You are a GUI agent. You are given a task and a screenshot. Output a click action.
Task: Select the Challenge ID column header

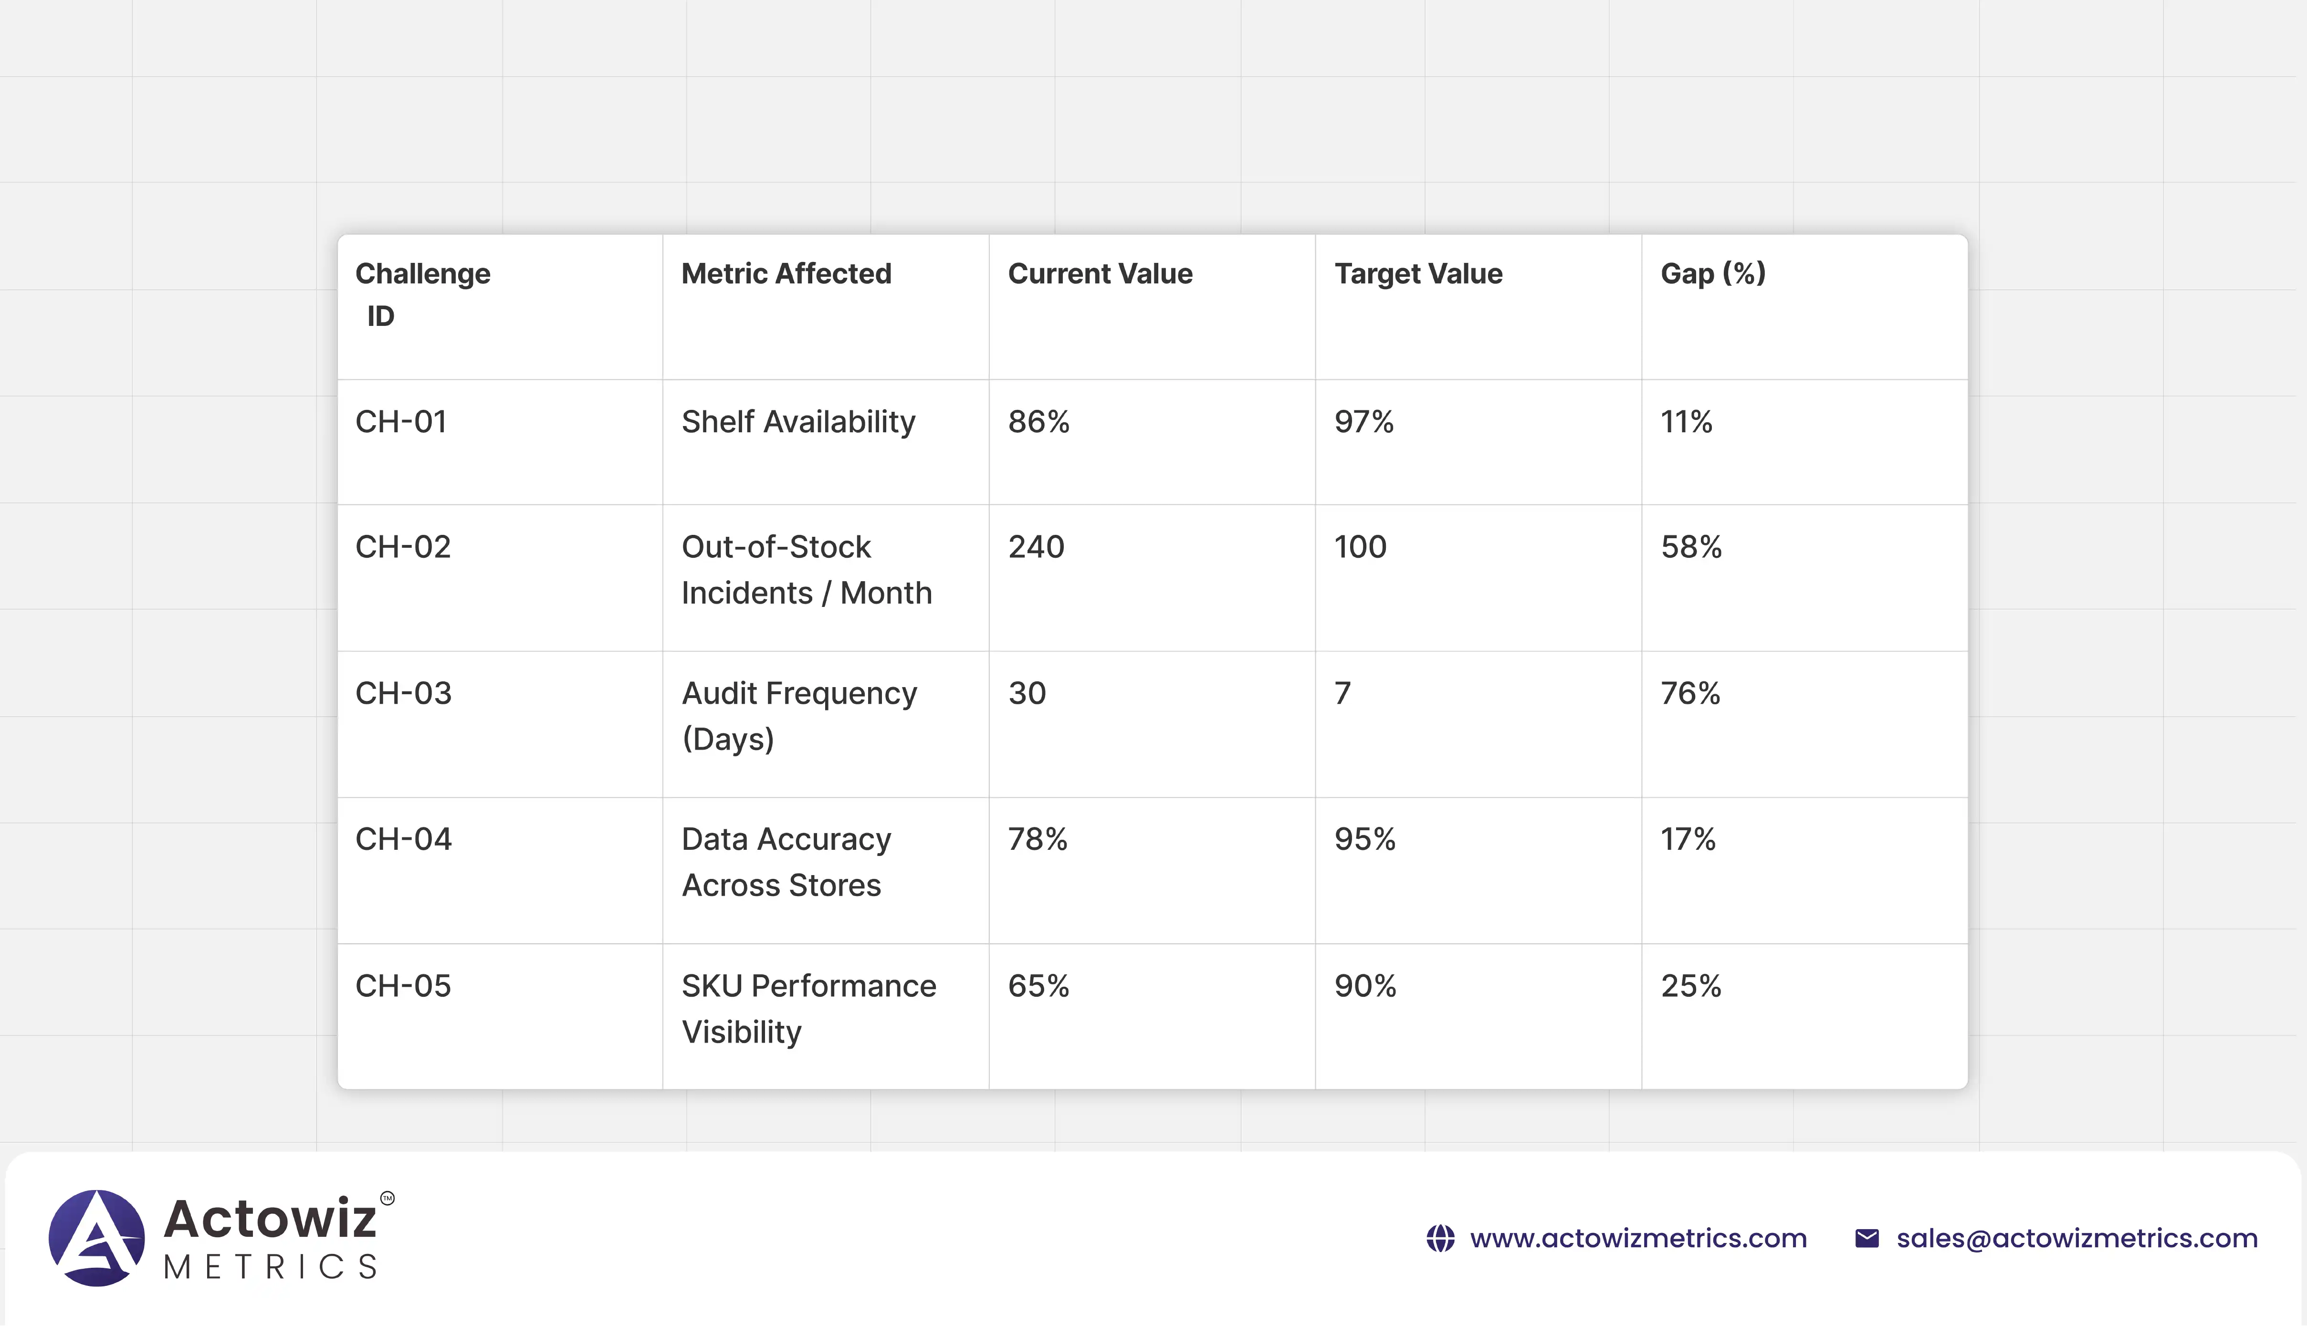[423, 294]
